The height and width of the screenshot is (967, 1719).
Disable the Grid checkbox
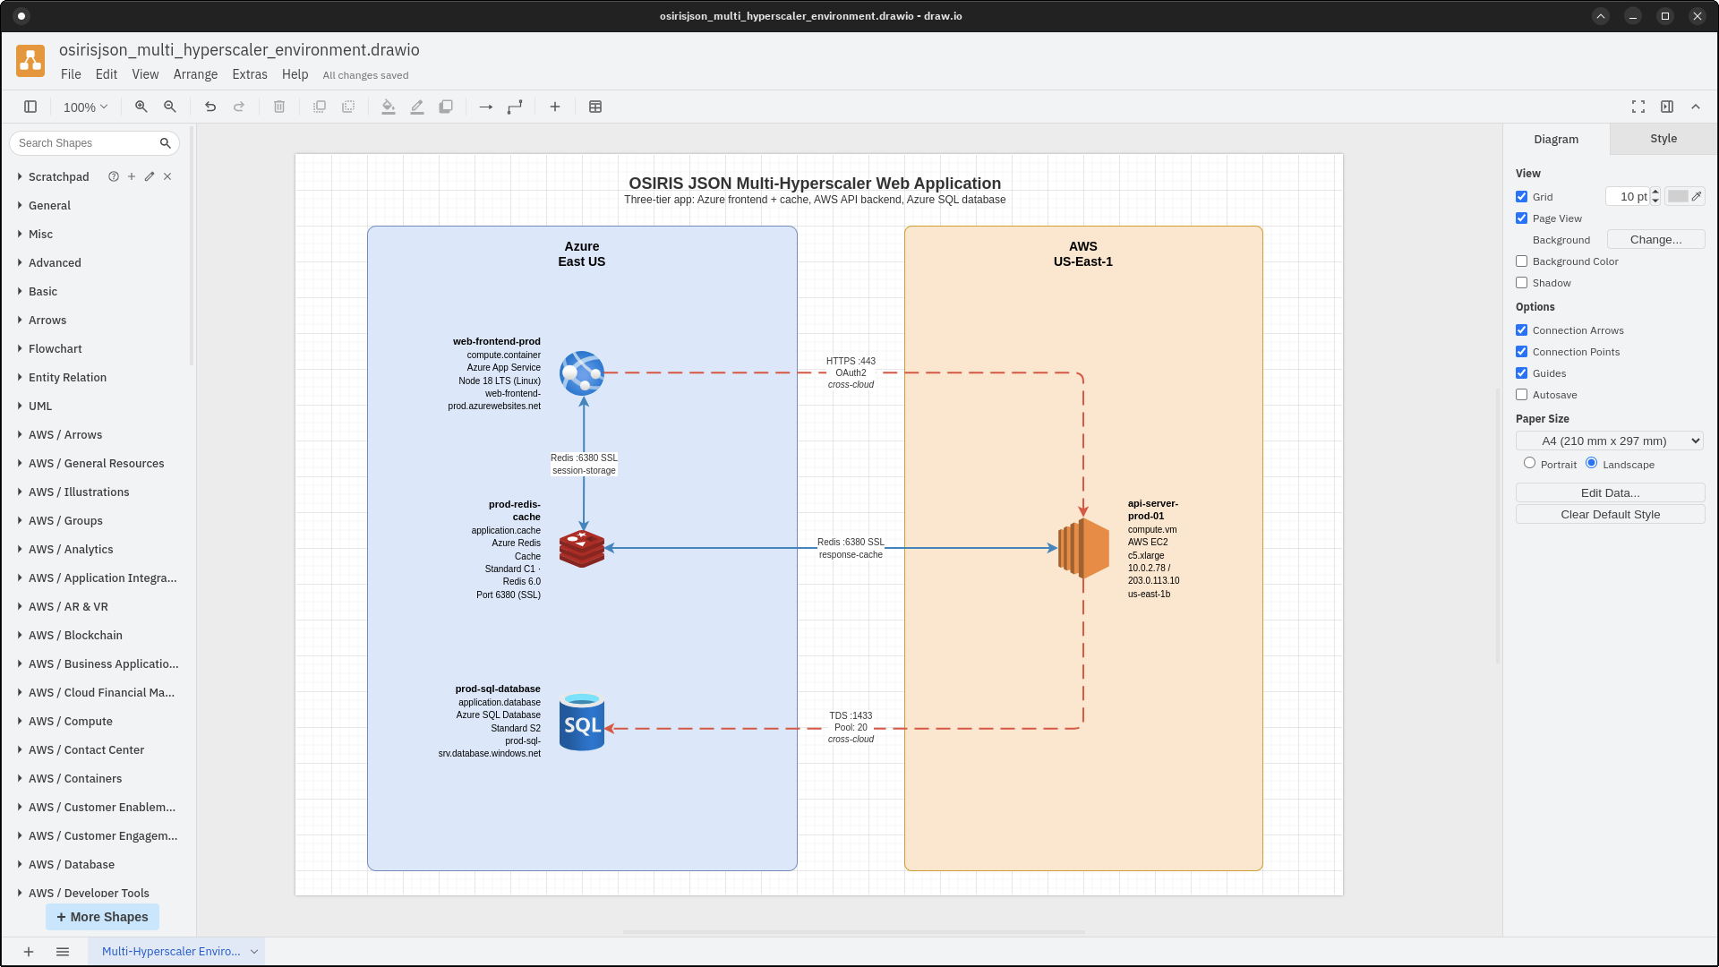click(1521, 196)
